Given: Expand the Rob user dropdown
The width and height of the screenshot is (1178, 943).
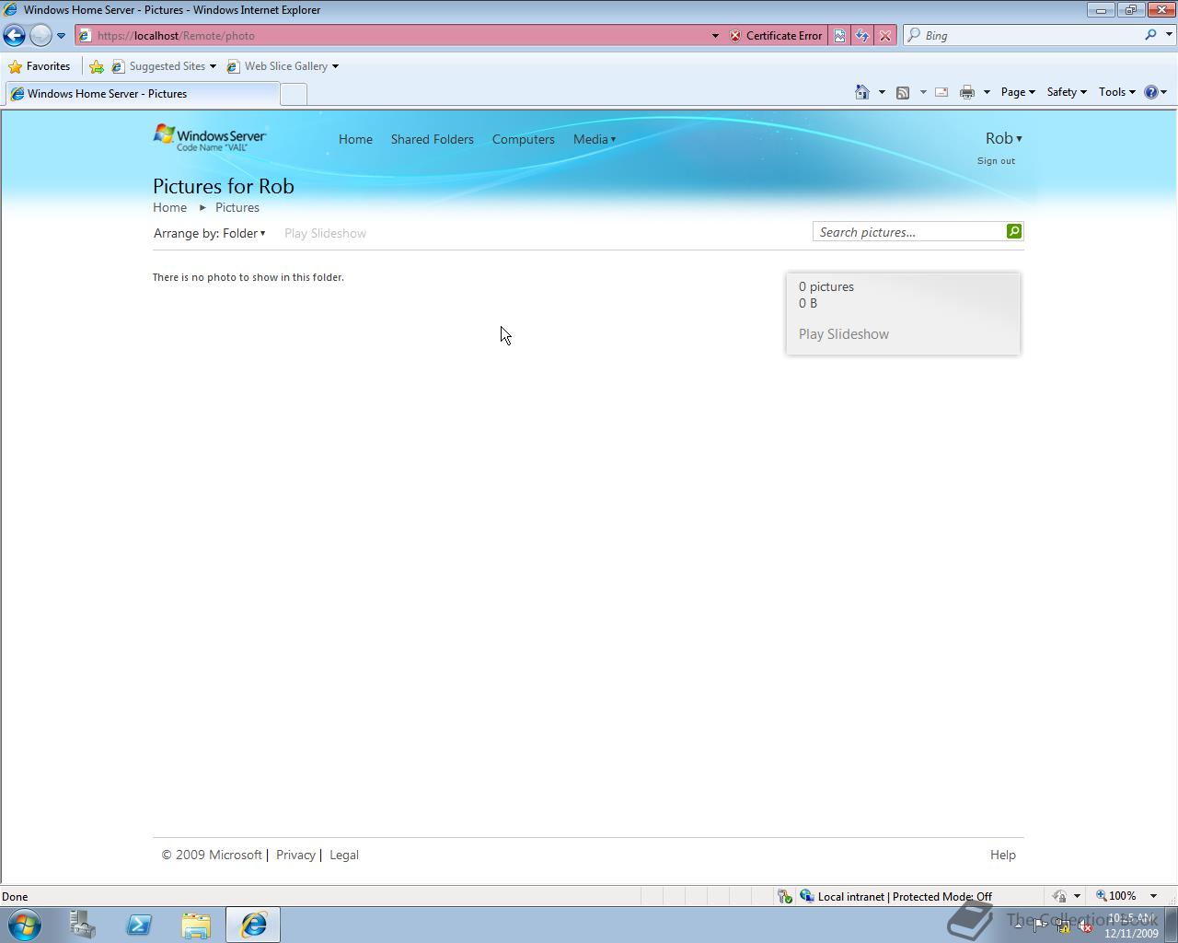Looking at the screenshot, I should coord(1003,138).
